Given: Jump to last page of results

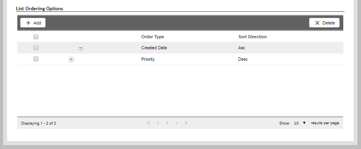Looking at the screenshot, I should (x=186, y=123).
